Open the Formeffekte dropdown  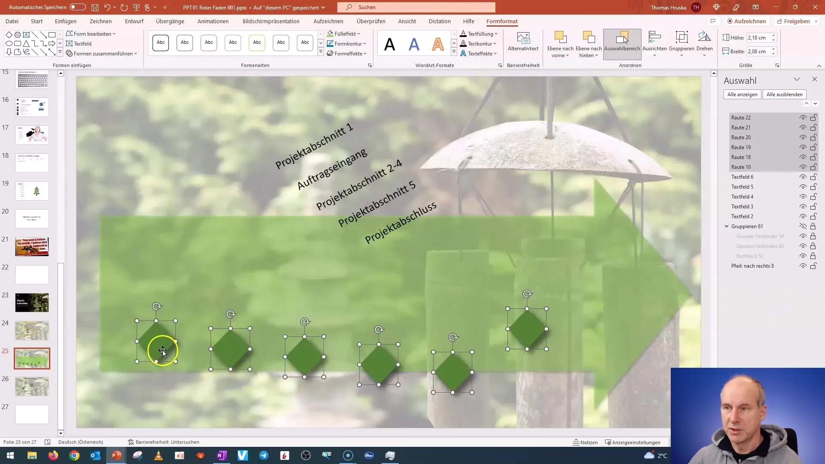click(347, 53)
